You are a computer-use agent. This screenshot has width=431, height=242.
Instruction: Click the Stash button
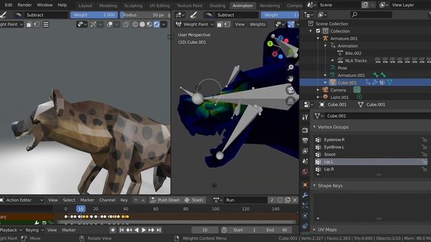coord(193,200)
